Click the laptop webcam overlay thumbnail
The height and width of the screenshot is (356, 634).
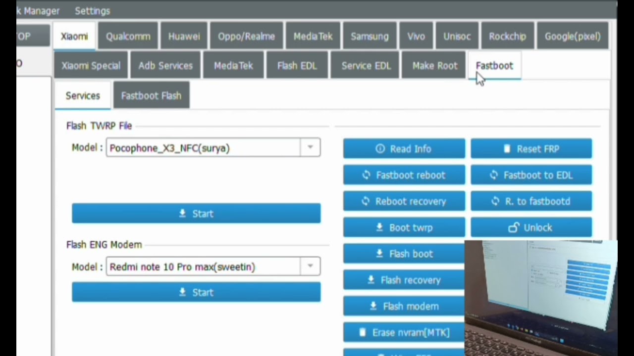541,298
